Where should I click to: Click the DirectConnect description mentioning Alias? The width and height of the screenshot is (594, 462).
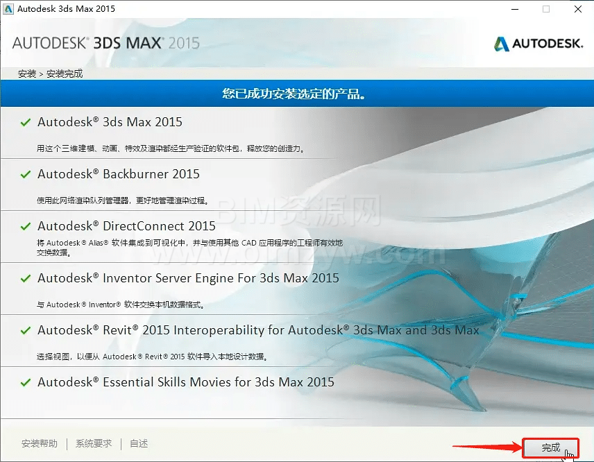189,247
